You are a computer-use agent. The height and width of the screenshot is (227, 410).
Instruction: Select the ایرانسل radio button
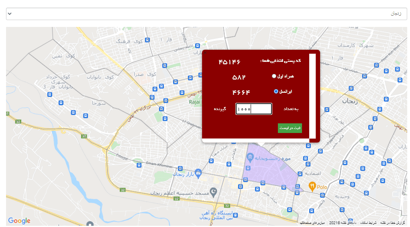[276, 91]
